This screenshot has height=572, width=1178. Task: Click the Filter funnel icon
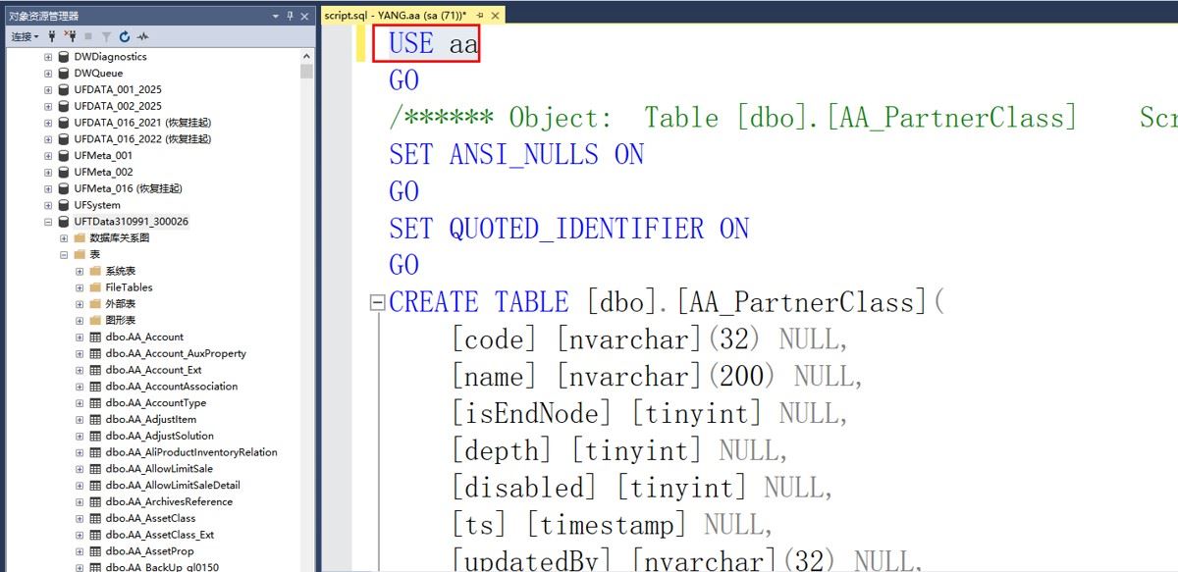click(x=106, y=36)
